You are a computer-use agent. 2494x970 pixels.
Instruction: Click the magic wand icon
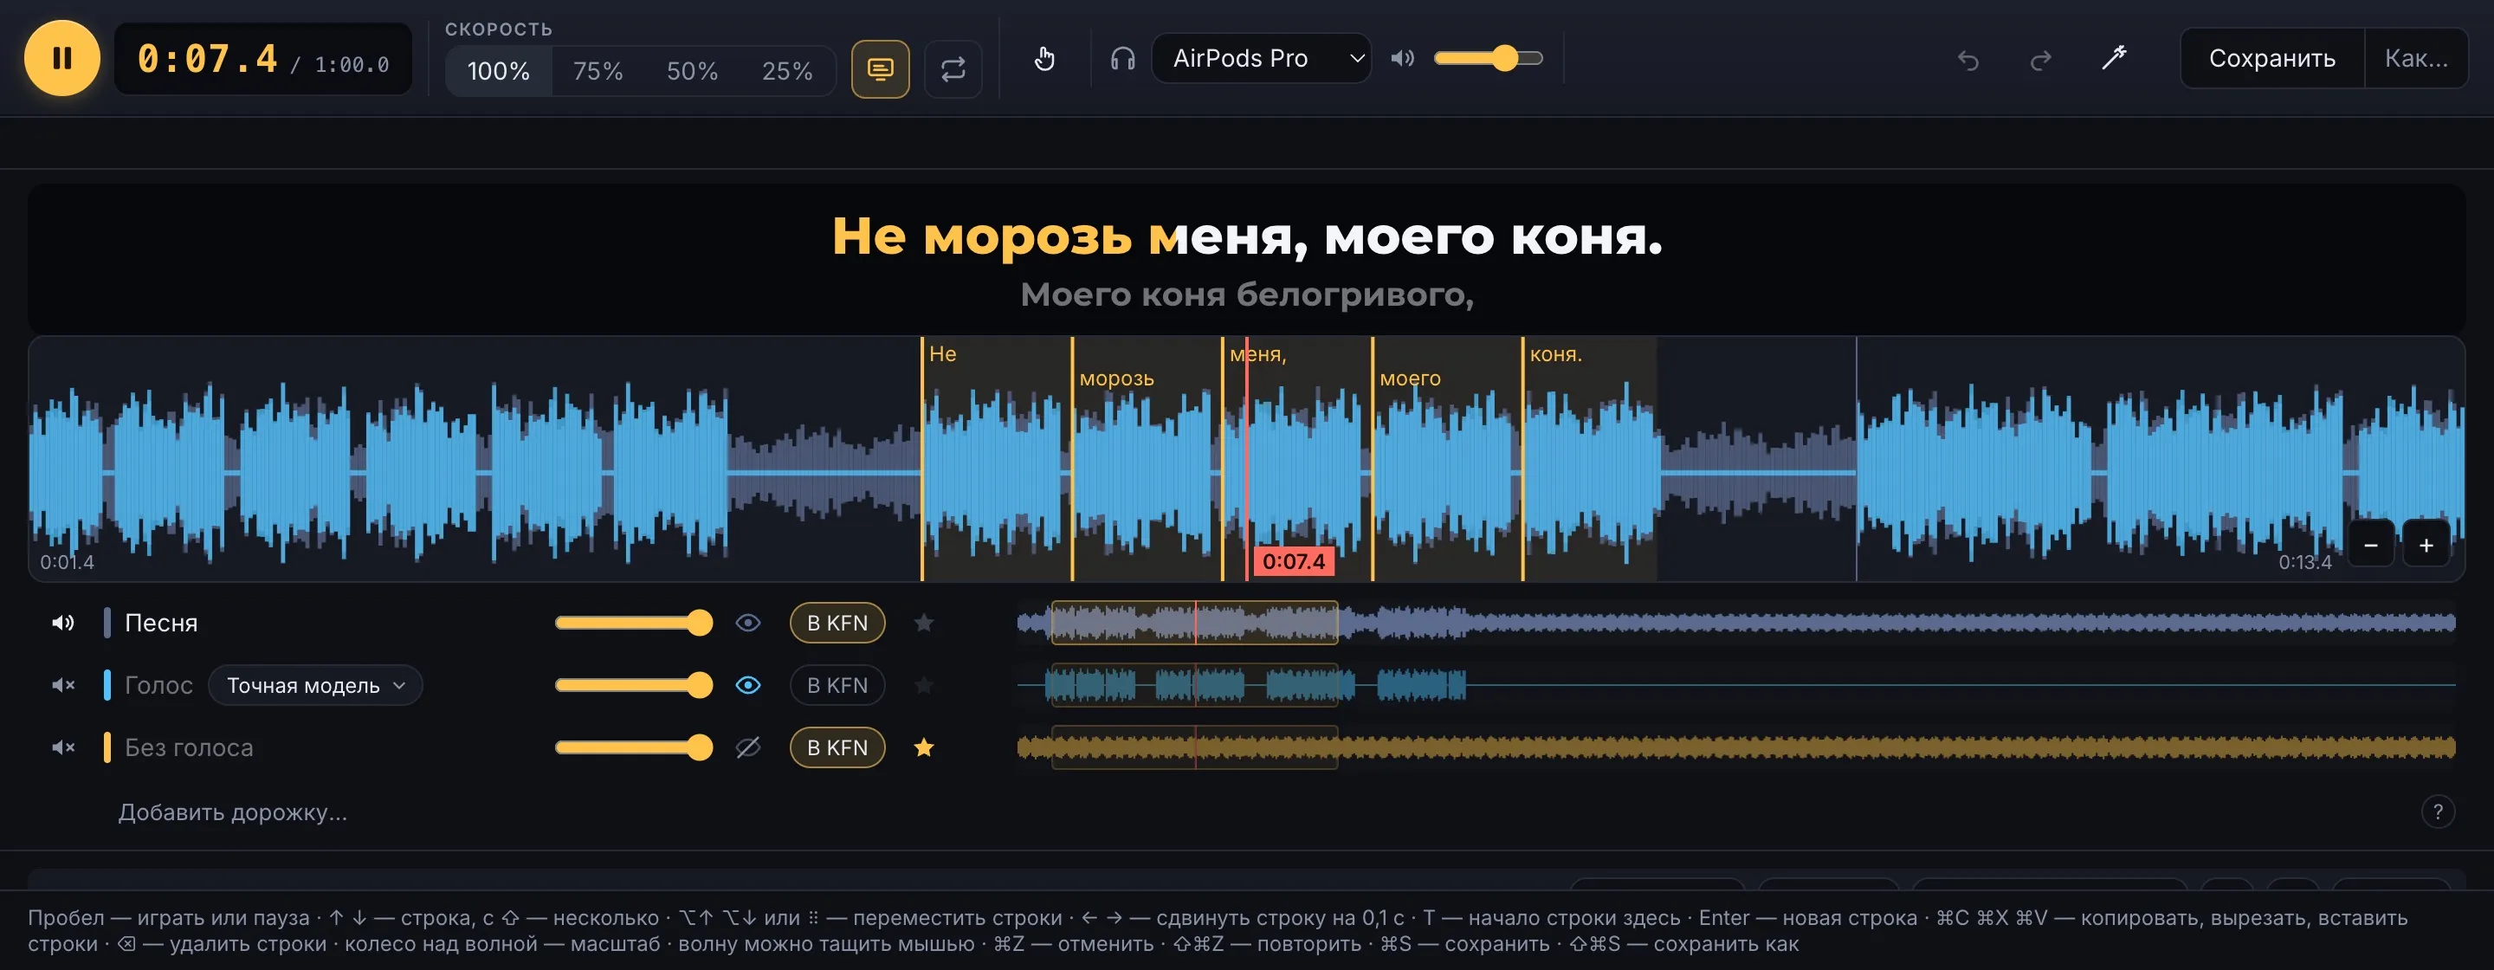2114,58
